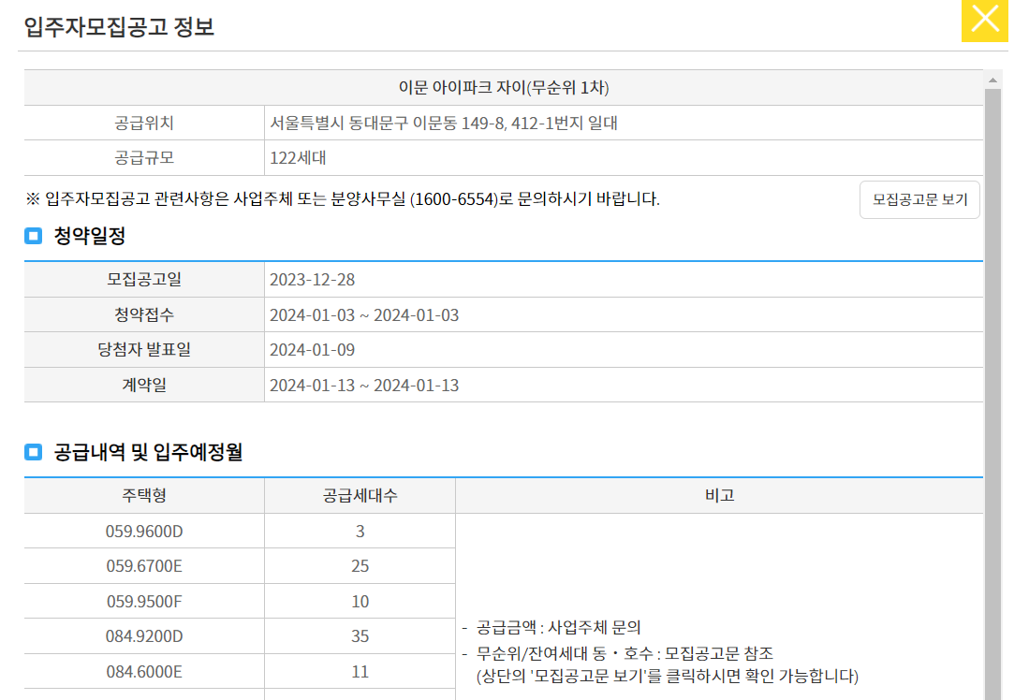
Task: Click the 당첨자 발표일 row label
Action: pyautogui.click(x=144, y=350)
